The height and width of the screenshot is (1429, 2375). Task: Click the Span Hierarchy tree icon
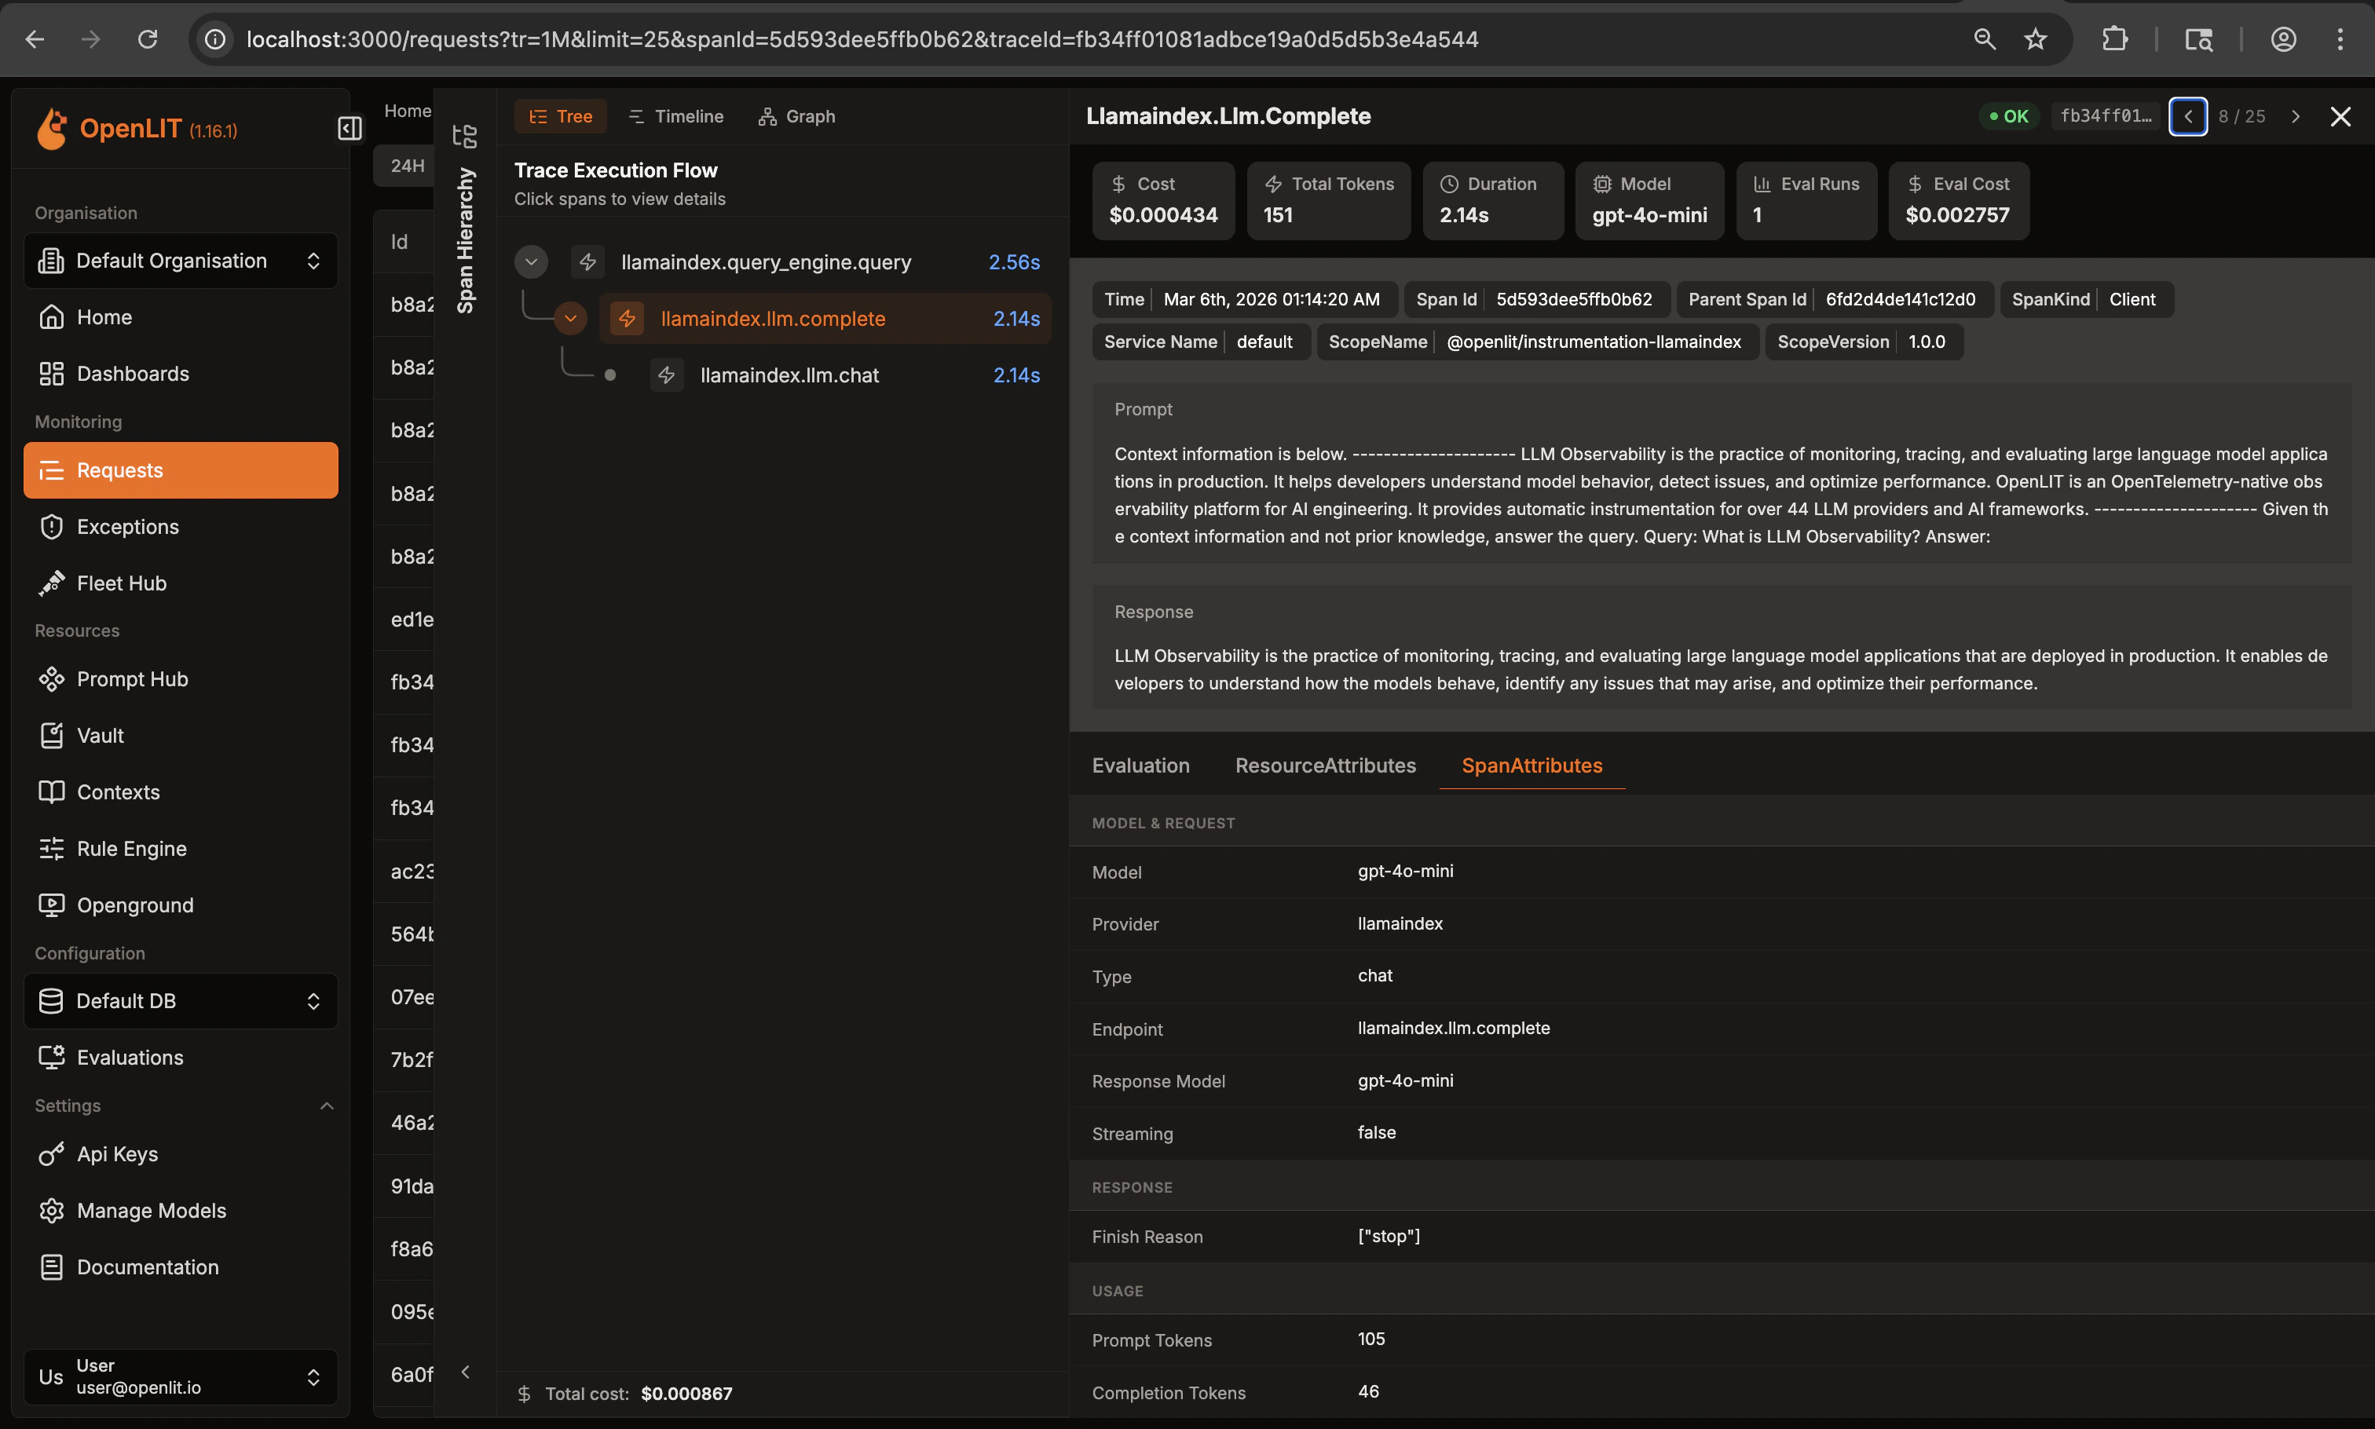point(465,136)
